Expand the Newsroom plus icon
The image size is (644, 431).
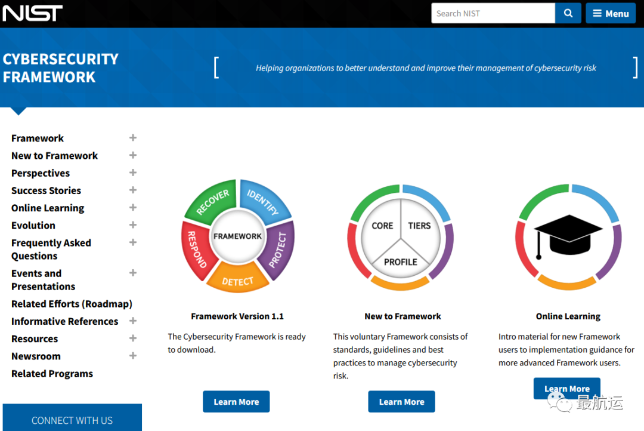pos(132,355)
